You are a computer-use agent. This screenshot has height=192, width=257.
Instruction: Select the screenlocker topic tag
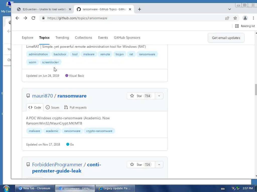click(x=50, y=62)
